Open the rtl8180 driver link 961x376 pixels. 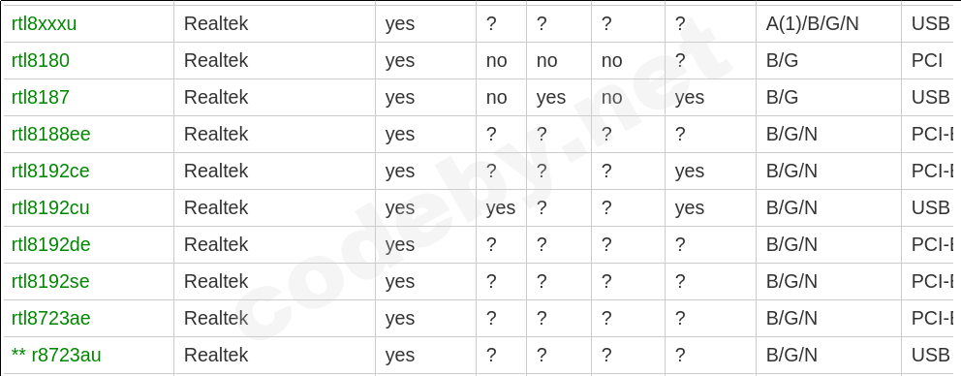coord(41,61)
